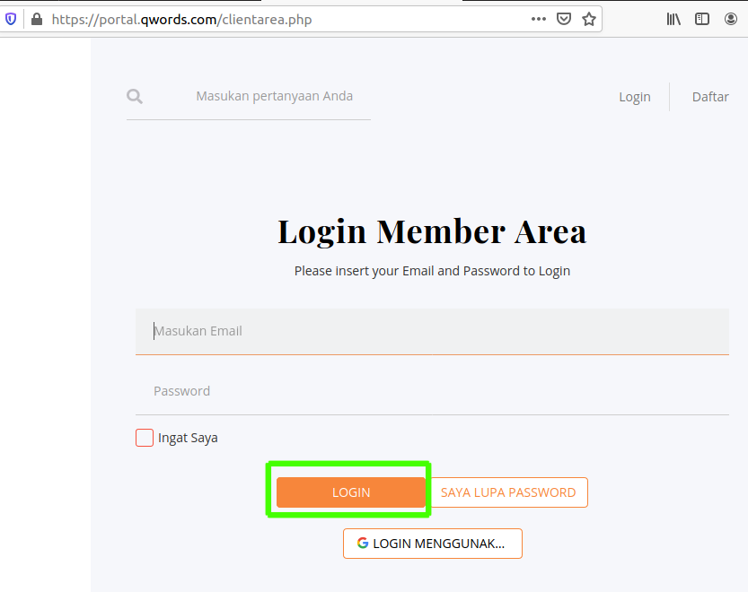Click the Masukan pertanyaan Anda search box
Viewport: 748px width, 592px height.
coord(269,96)
